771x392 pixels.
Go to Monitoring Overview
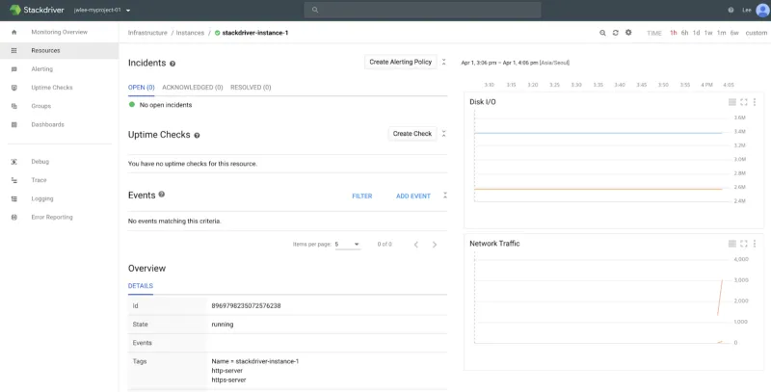click(x=59, y=32)
